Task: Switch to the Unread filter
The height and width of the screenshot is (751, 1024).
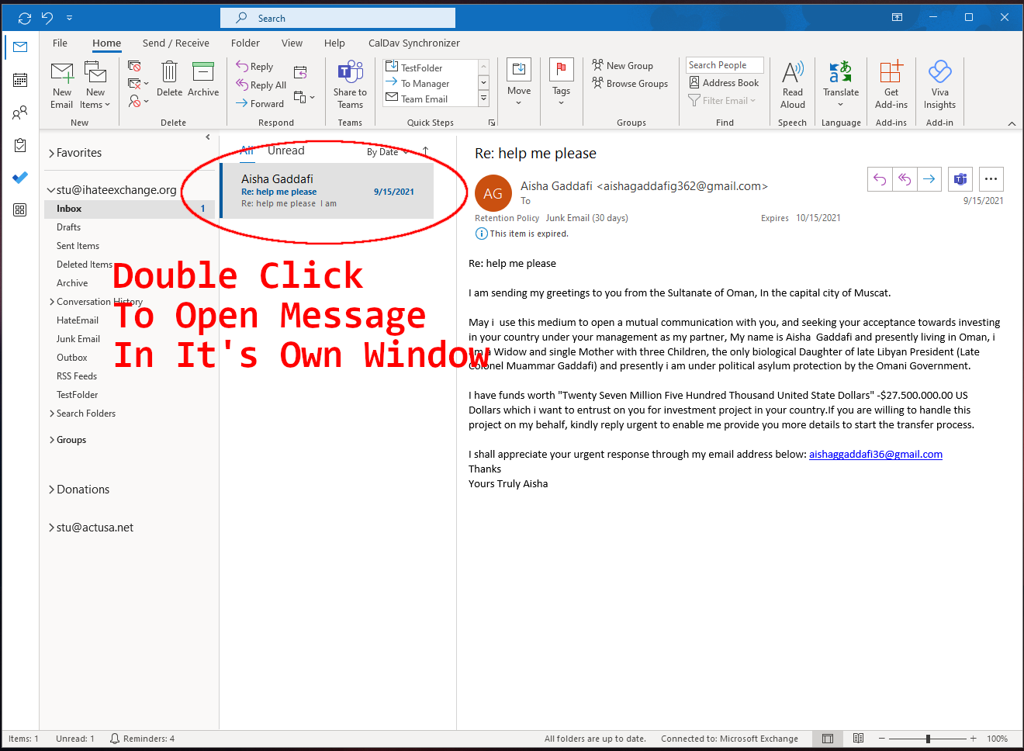Action: pos(286,151)
